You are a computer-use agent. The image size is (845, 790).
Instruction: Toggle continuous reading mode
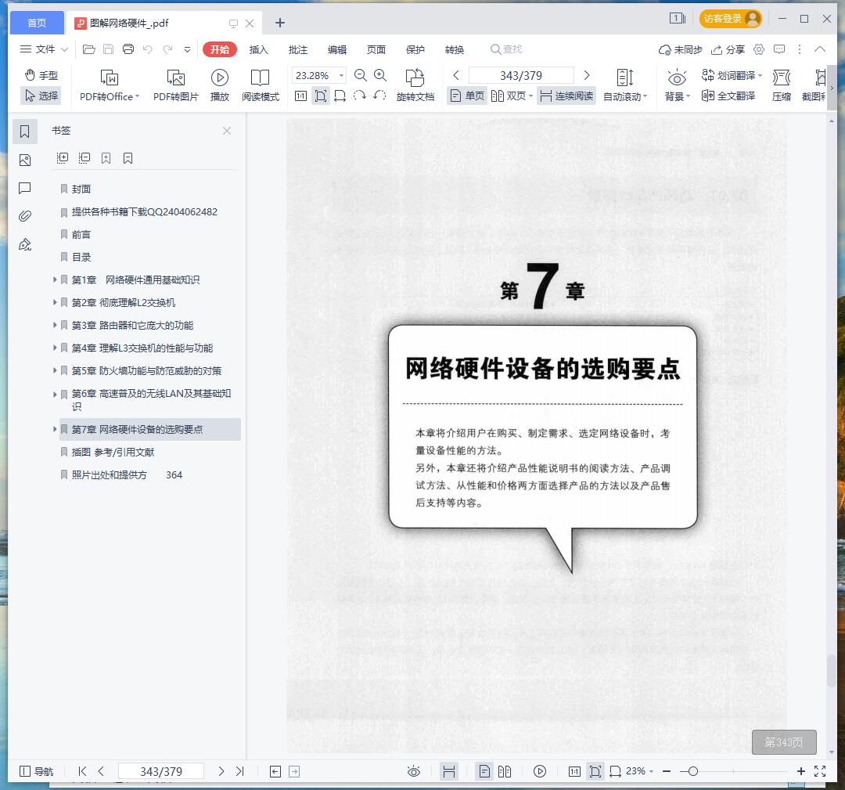566,96
